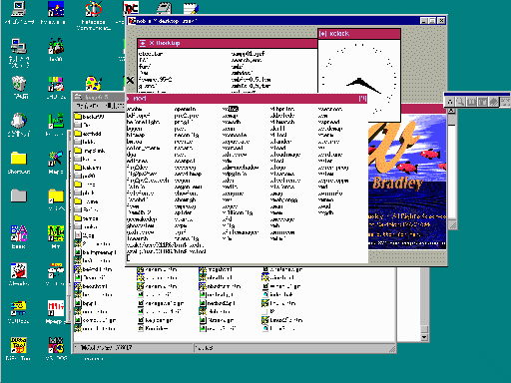Click the scroll up arrow beside Bradley image
Screen dimensions: 511x383
click(451, 111)
